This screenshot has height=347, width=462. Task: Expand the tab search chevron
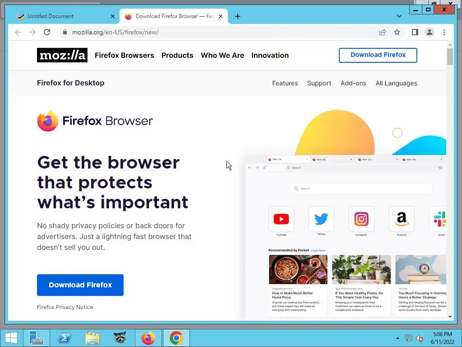tap(399, 16)
